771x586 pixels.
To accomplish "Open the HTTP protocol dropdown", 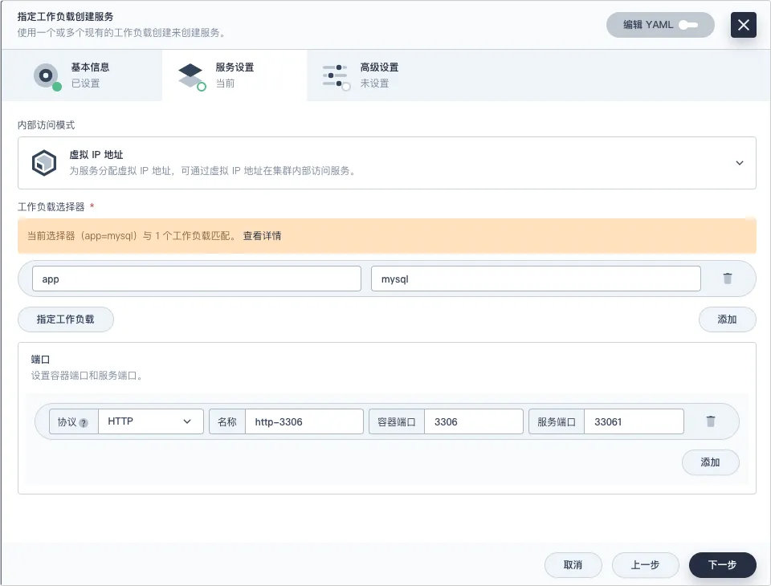I will pyautogui.click(x=150, y=421).
